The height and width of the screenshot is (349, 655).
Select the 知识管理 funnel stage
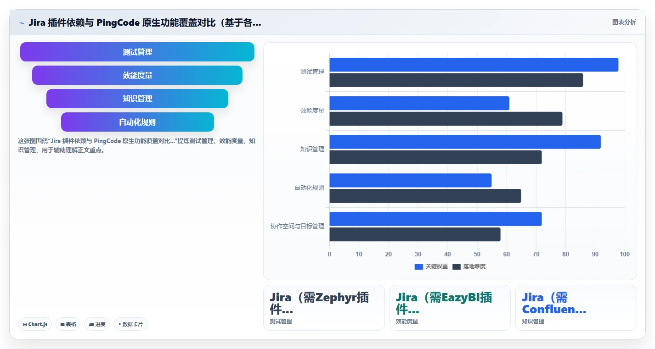(137, 99)
